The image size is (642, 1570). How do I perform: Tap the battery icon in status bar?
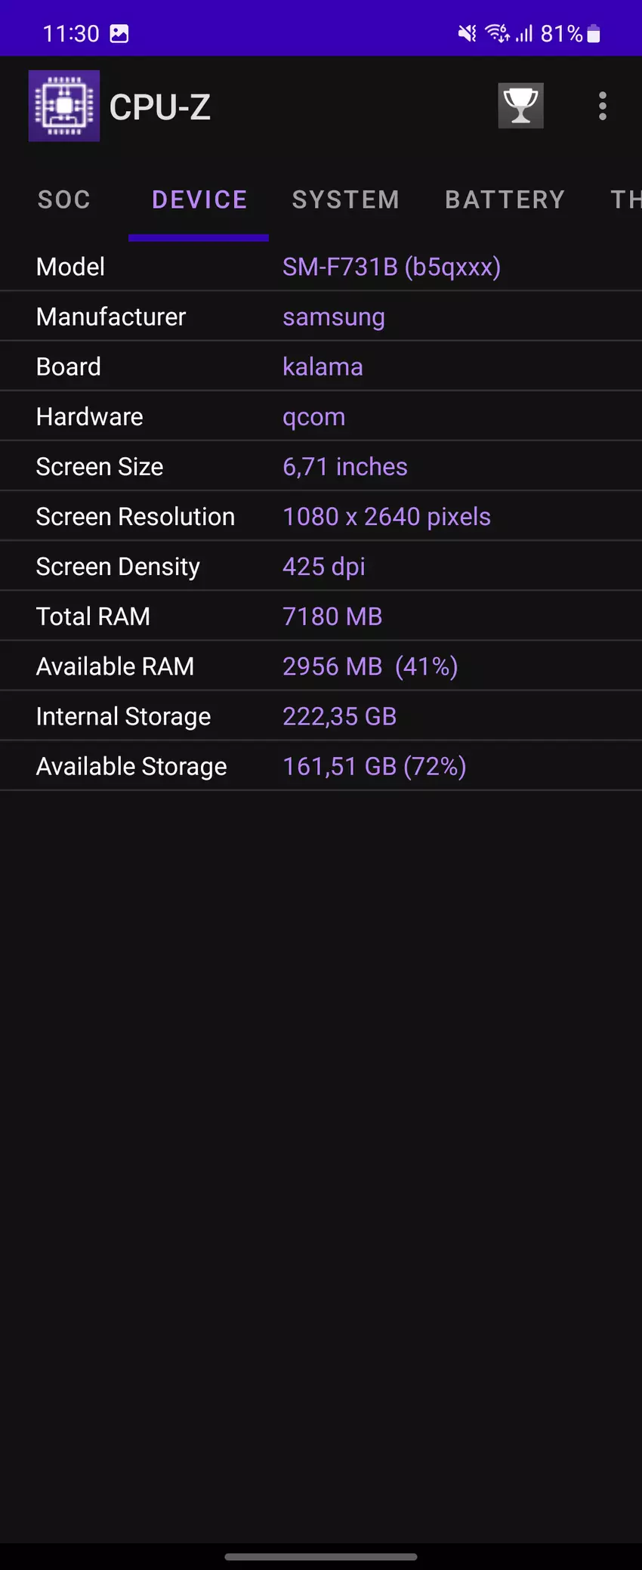tap(594, 33)
